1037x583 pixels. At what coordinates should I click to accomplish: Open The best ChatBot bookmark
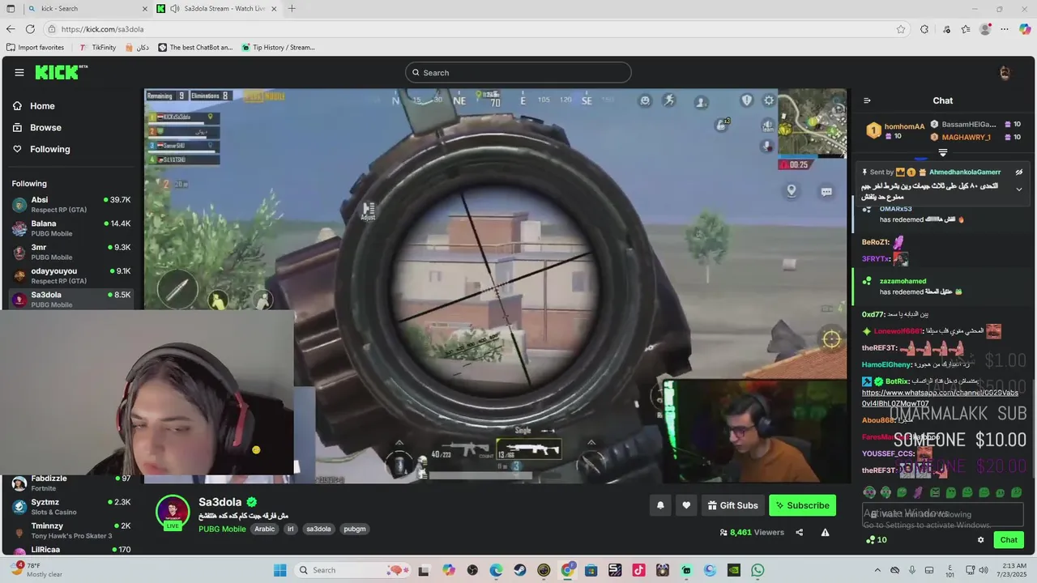pos(194,47)
